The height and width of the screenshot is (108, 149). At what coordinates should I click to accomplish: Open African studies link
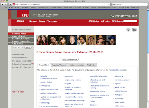[46, 82]
